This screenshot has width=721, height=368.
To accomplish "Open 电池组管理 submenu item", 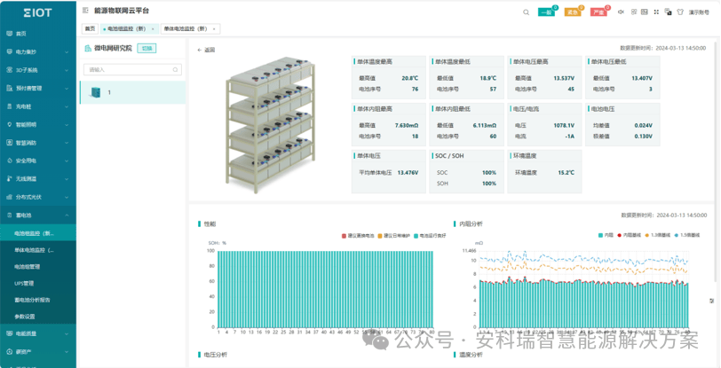I will coord(28,266).
